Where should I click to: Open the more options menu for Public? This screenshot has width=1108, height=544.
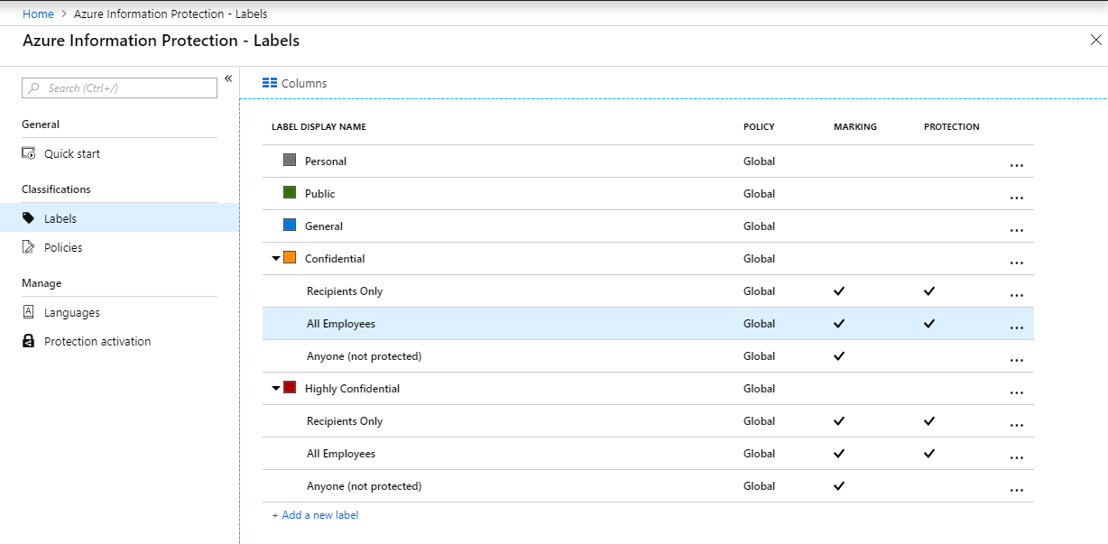pyautogui.click(x=1017, y=198)
